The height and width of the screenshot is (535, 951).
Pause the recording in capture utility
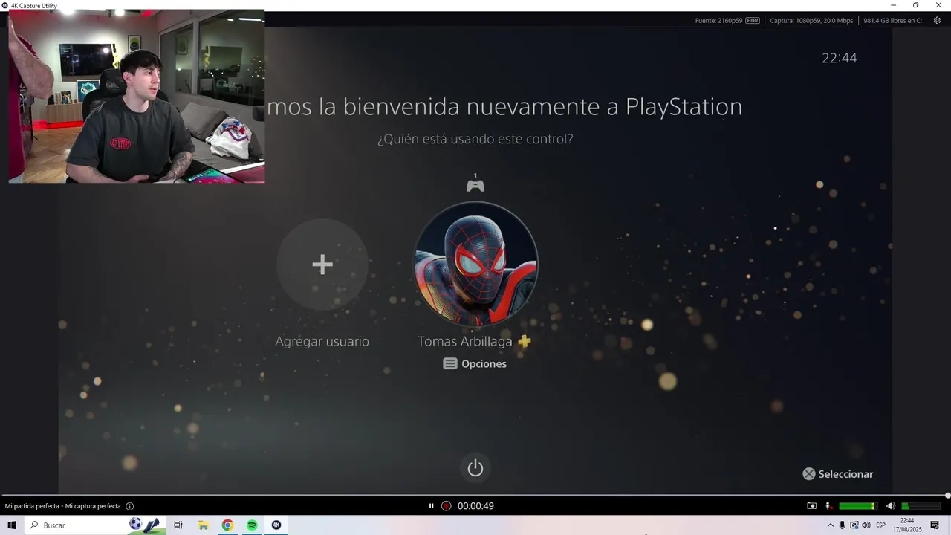pyautogui.click(x=431, y=506)
